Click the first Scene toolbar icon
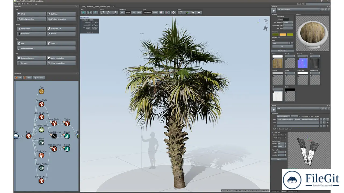The width and height of the screenshot is (344, 193). [x=103, y=12]
